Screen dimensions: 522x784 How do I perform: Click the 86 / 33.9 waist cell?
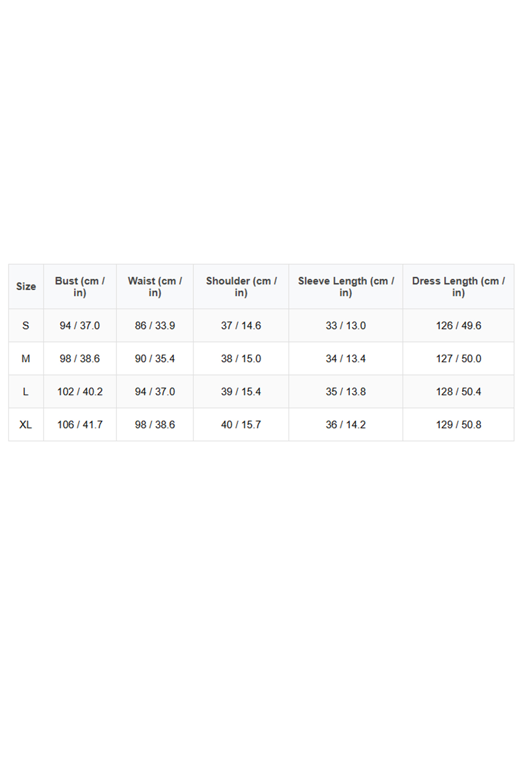coord(154,326)
